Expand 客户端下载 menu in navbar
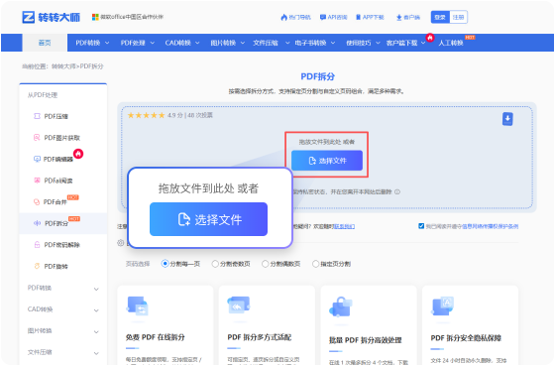The height and width of the screenshot is (366, 555). [406, 43]
